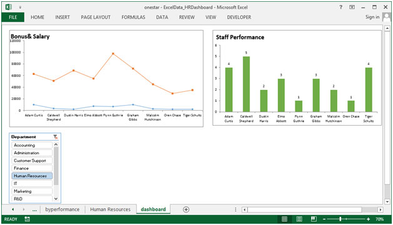Select Marketing in the Department slicer
The image size is (393, 225).
pyautogui.click(x=32, y=191)
